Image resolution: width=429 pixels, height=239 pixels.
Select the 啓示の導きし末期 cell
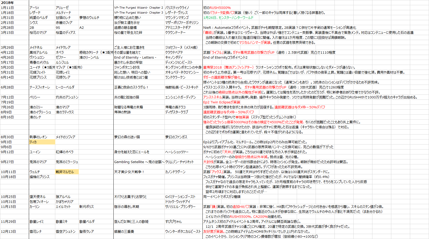tap(139, 207)
